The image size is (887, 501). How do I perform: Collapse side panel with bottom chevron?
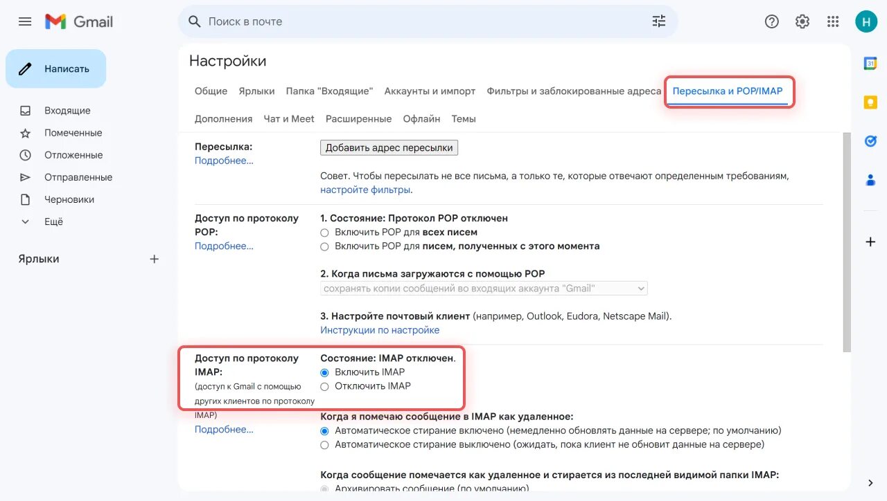point(870,483)
